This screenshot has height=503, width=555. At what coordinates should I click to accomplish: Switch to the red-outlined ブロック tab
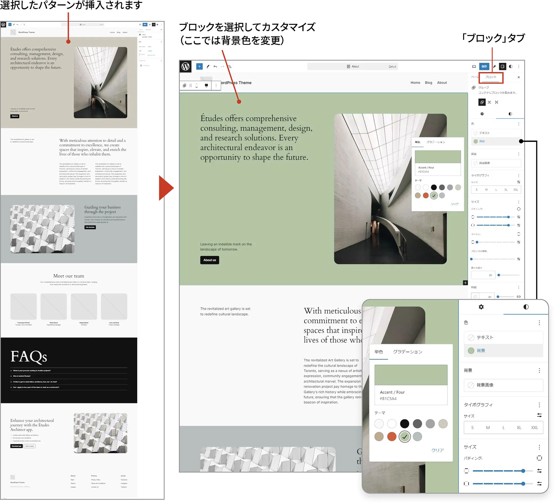coord(491,77)
